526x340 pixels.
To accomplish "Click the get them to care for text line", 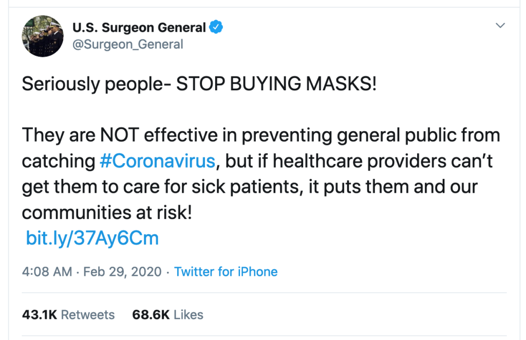I will click(x=250, y=187).
